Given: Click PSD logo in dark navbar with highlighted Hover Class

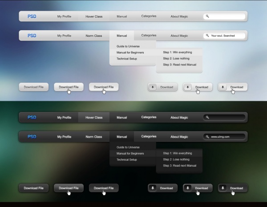Looking at the screenshot, I should click(32, 118).
